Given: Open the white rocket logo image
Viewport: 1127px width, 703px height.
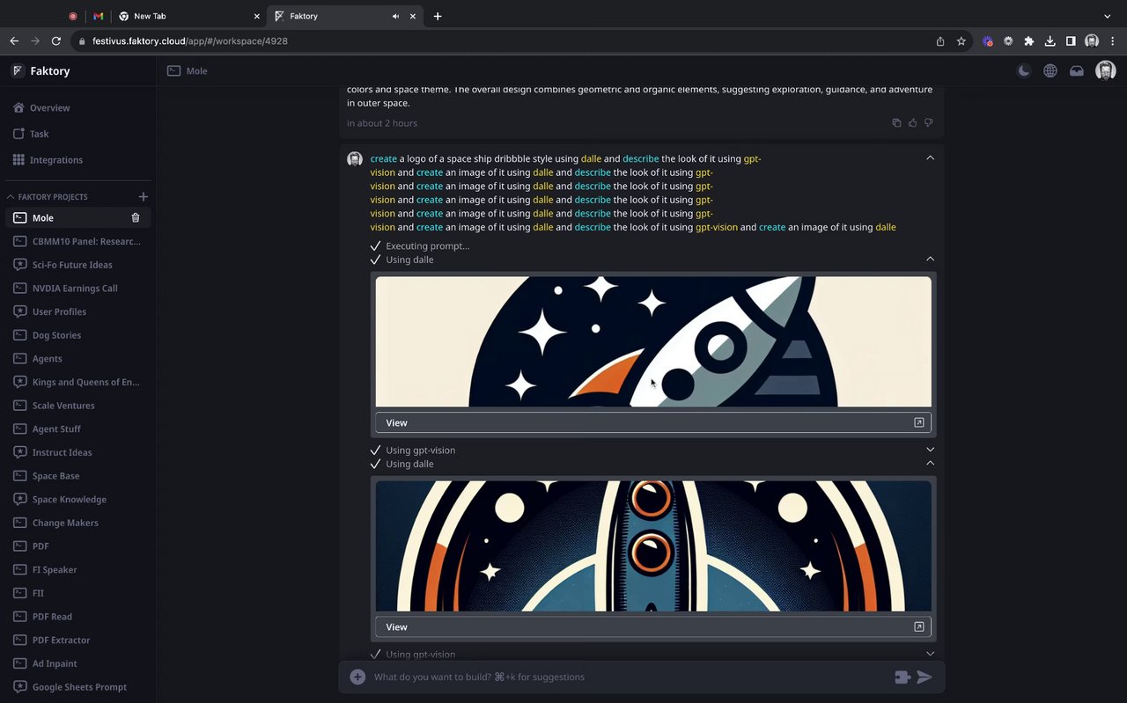Looking at the screenshot, I should (653, 342).
